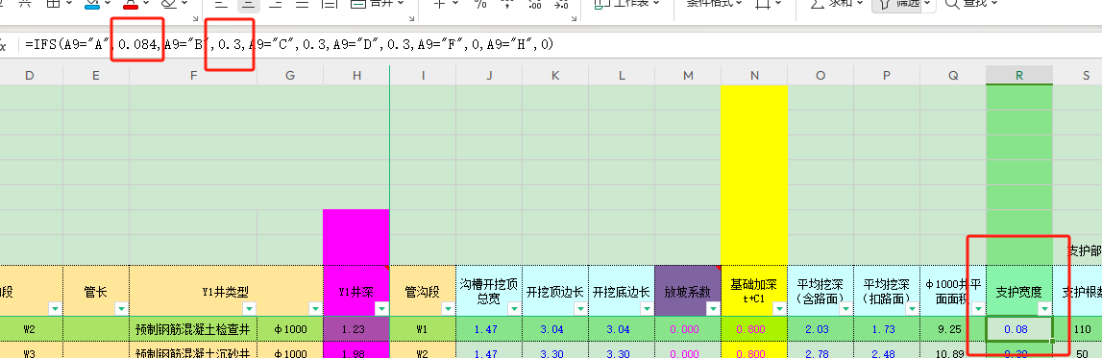Screen dimensions: 1102x358
Task: Select 管沟段 cell W1
Action: tap(423, 328)
